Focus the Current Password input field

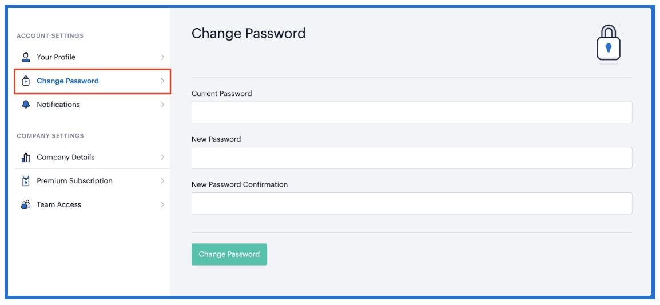click(412, 112)
